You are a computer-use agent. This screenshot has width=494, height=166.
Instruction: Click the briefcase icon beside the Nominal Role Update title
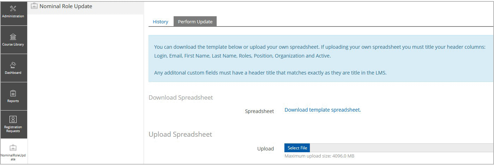(x=34, y=6)
